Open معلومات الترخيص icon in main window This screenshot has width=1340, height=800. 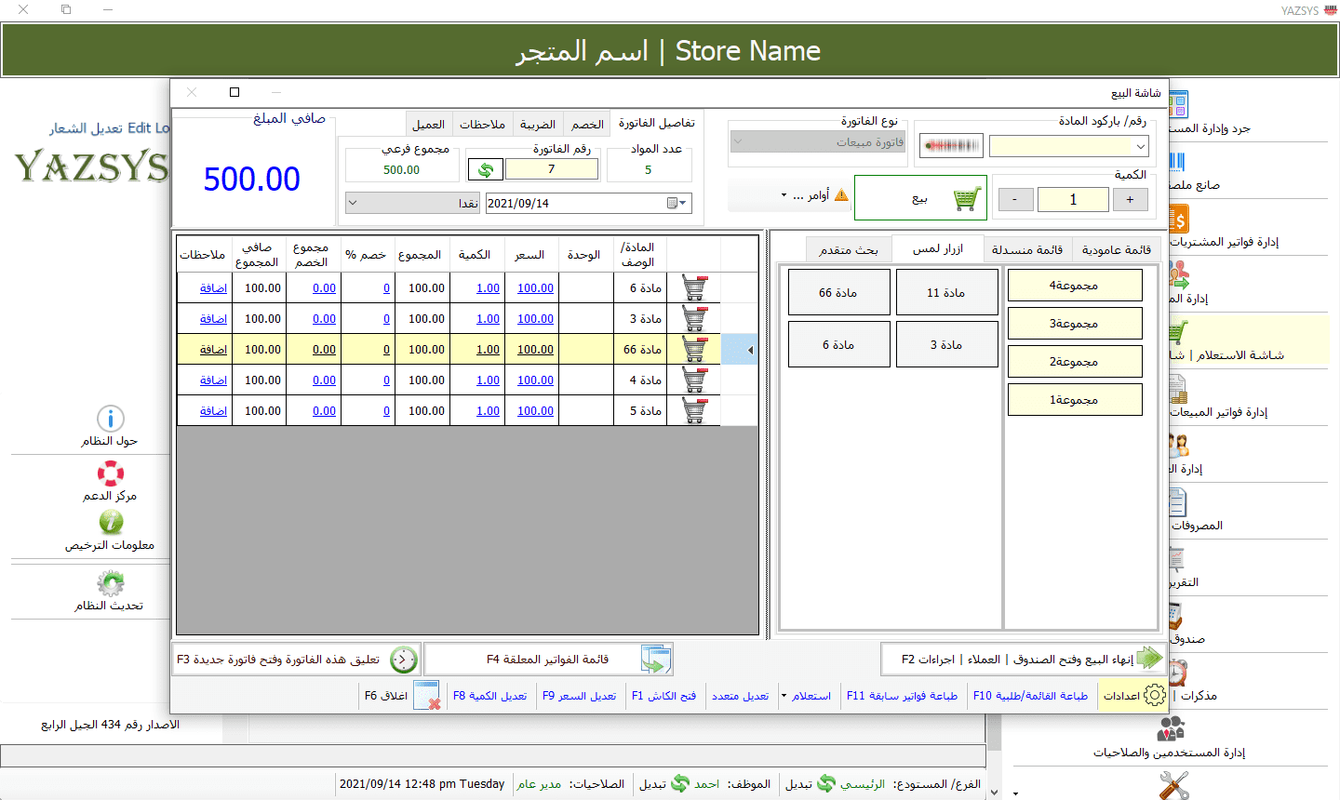(111, 522)
